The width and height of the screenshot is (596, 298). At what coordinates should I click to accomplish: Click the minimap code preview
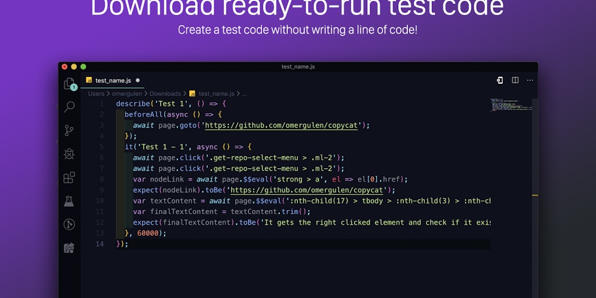(510, 105)
